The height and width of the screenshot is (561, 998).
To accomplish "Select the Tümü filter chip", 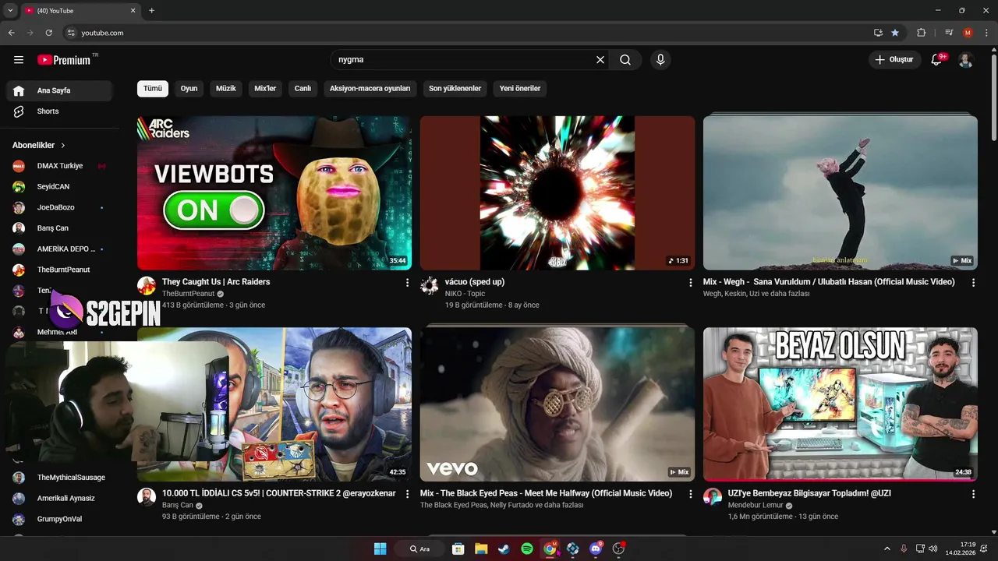I will (153, 89).
